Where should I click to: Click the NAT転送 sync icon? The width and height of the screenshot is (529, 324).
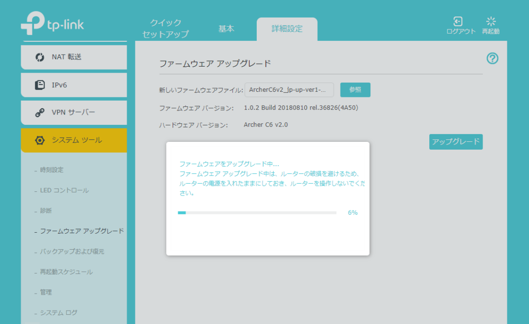pos(40,57)
